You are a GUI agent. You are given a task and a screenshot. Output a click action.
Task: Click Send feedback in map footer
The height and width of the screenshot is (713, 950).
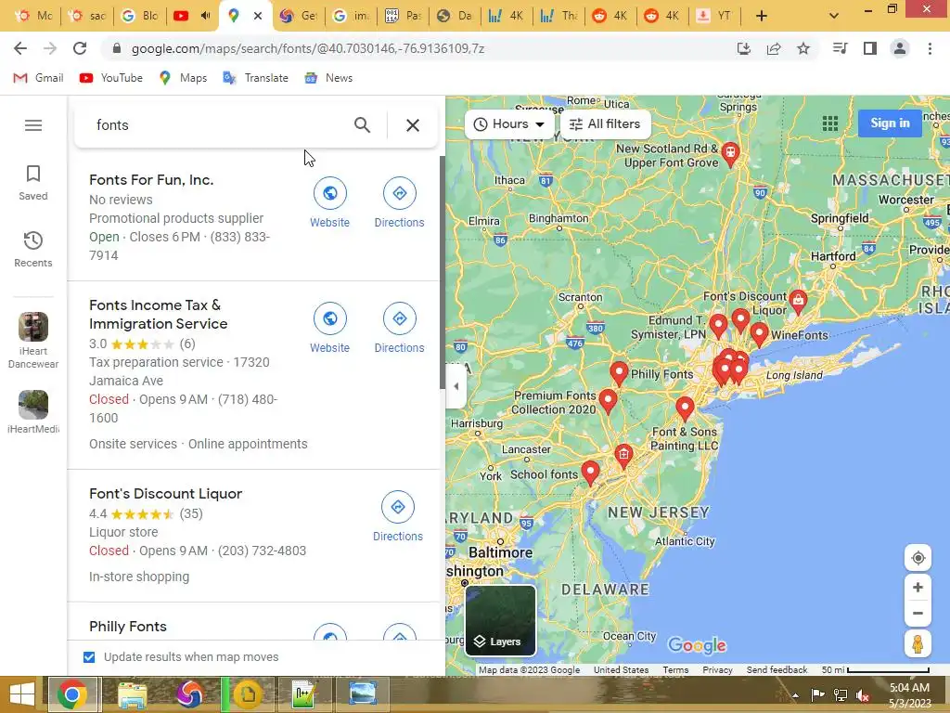click(x=777, y=670)
